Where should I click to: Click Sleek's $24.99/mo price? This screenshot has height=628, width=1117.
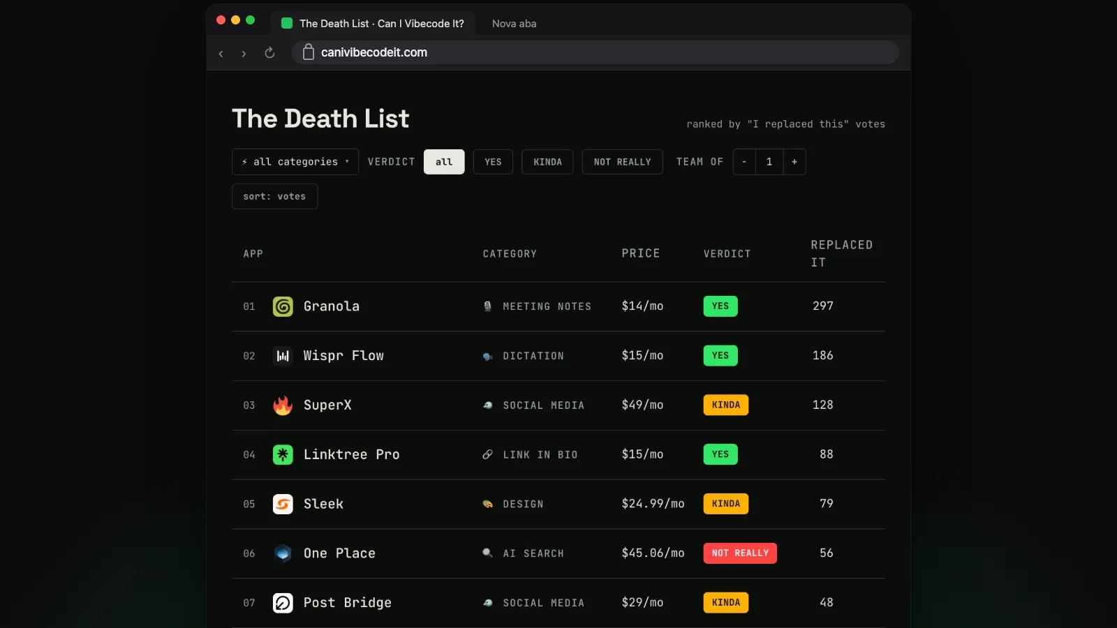653,504
